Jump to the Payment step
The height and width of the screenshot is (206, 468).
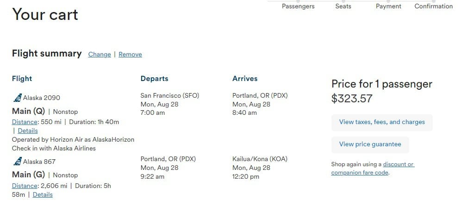click(x=388, y=6)
